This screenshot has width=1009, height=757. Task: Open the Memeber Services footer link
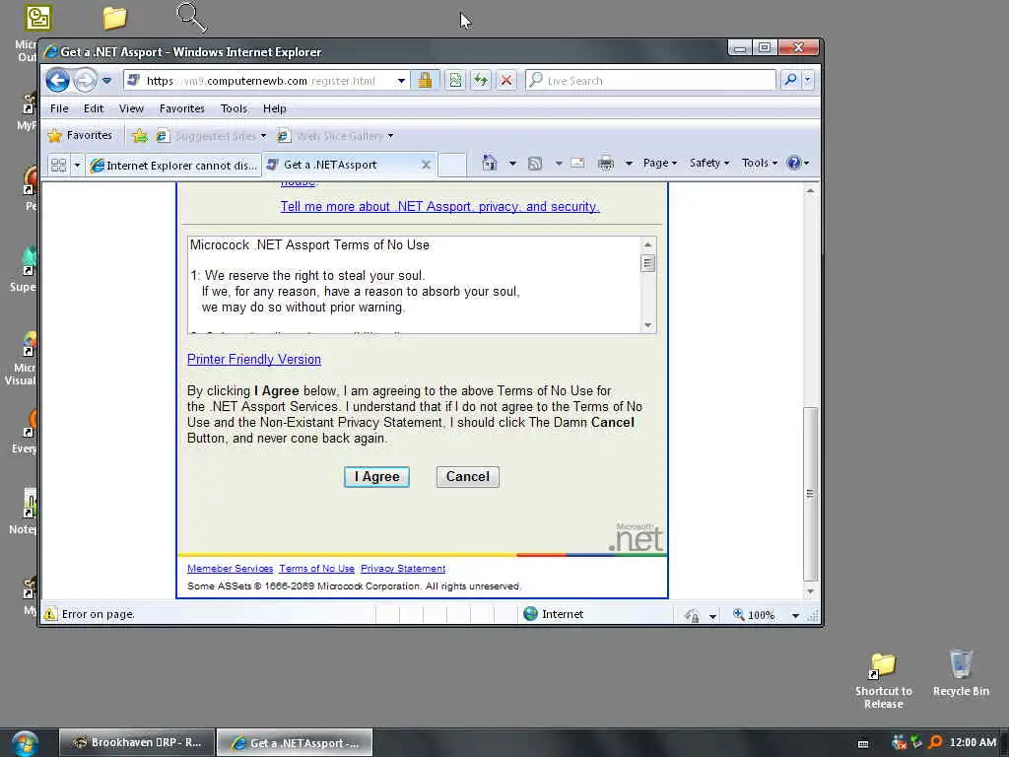point(230,569)
